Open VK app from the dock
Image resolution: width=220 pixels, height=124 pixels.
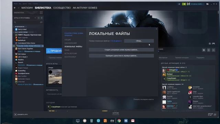click(126, 121)
